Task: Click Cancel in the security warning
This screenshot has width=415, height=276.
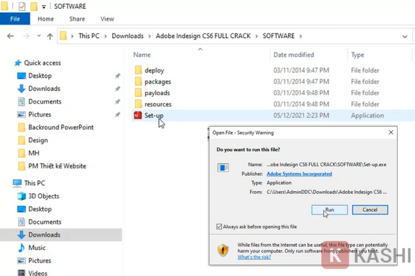Action: click(370, 210)
